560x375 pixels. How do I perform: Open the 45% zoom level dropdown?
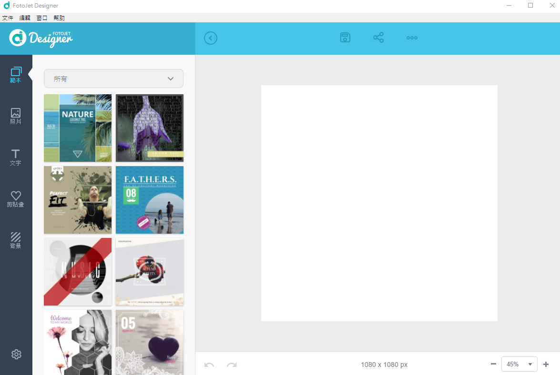(519, 364)
